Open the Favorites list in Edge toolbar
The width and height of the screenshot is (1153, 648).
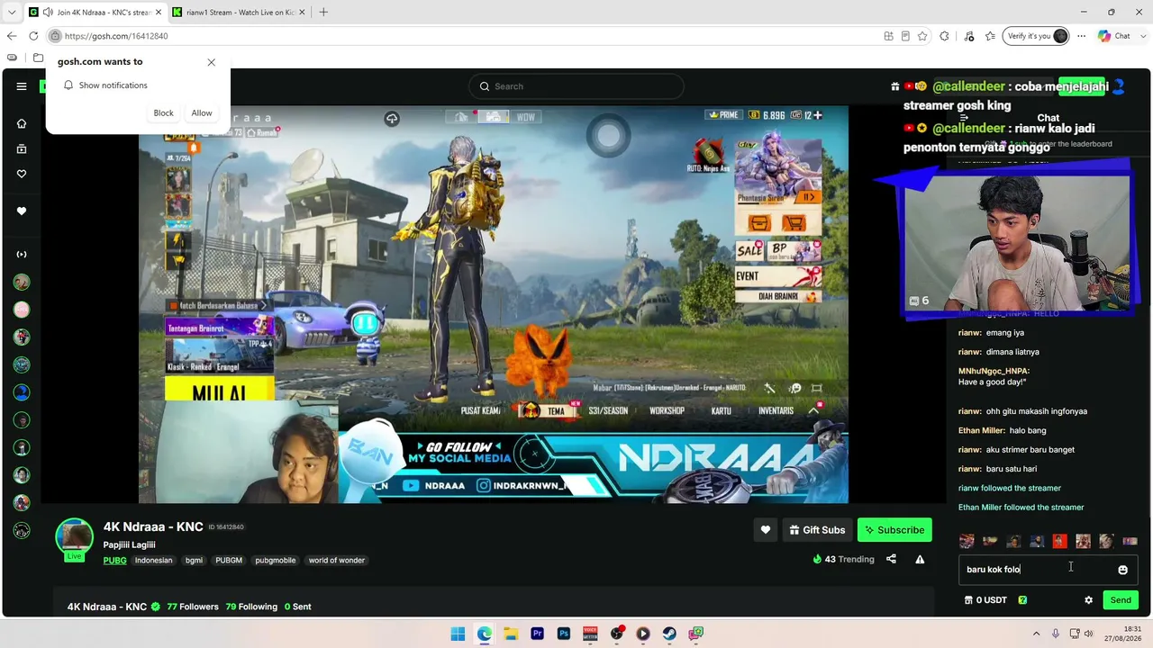click(991, 36)
